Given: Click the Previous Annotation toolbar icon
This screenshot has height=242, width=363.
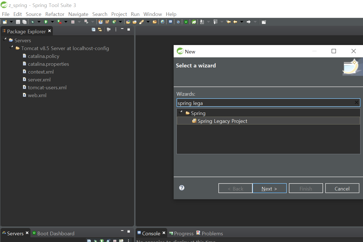Looking at the screenshot, I should tap(215, 22).
